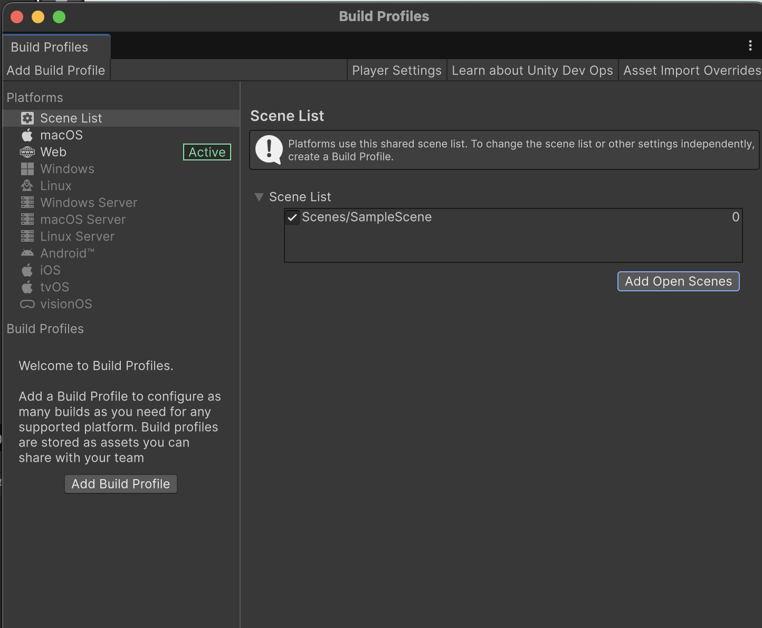Select Scene List in the Platforms list
The width and height of the screenshot is (762, 628).
click(x=121, y=118)
